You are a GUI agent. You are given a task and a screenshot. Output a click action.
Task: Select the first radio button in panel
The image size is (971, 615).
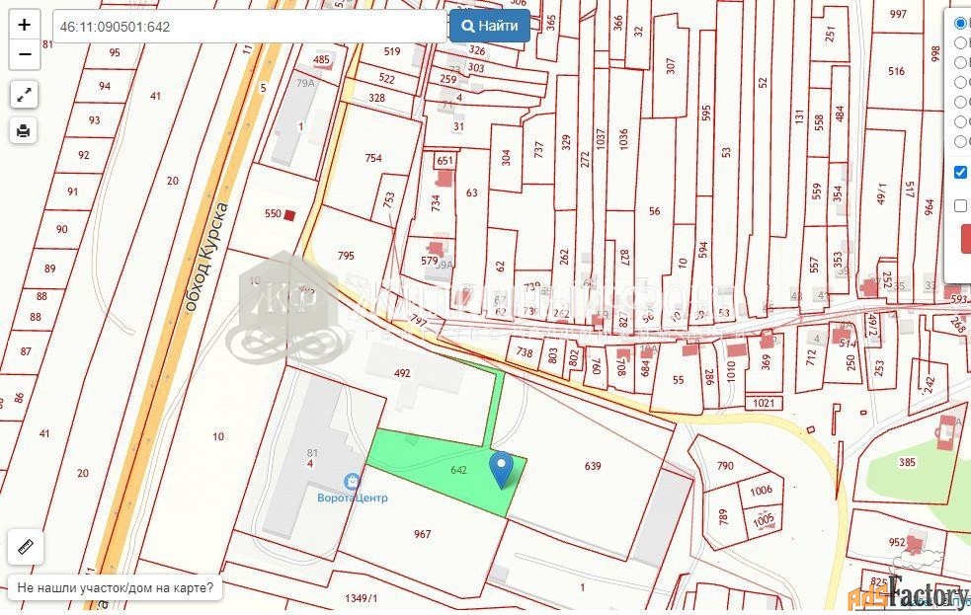point(962,24)
